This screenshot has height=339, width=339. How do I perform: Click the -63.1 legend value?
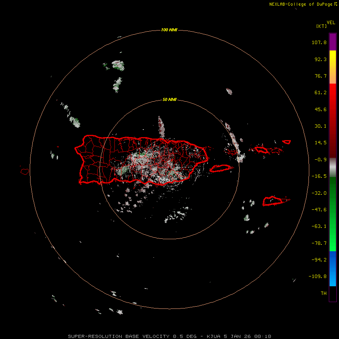(x=319, y=226)
